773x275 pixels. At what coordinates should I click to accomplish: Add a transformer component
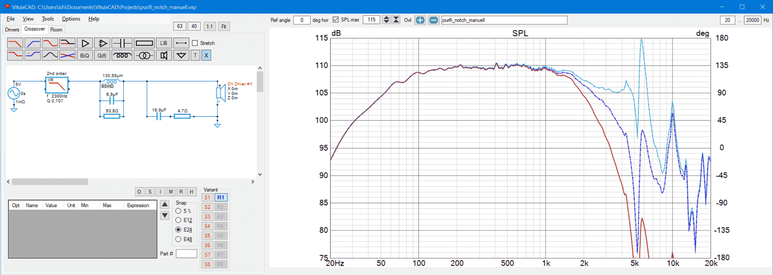(144, 55)
